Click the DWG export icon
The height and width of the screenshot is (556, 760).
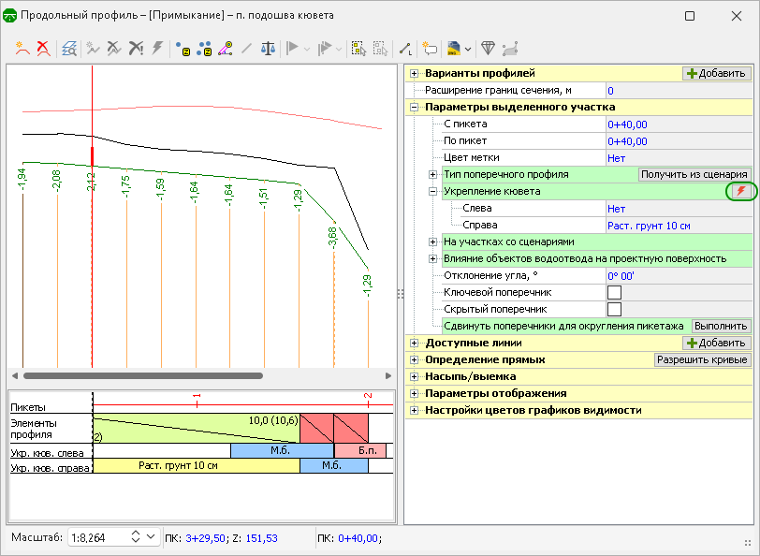click(454, 47)
